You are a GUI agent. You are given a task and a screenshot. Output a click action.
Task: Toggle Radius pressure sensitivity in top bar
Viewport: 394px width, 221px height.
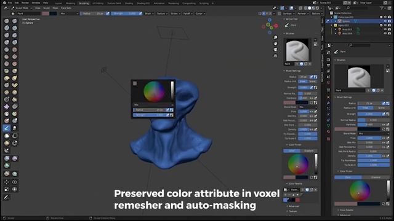point(108,14)
